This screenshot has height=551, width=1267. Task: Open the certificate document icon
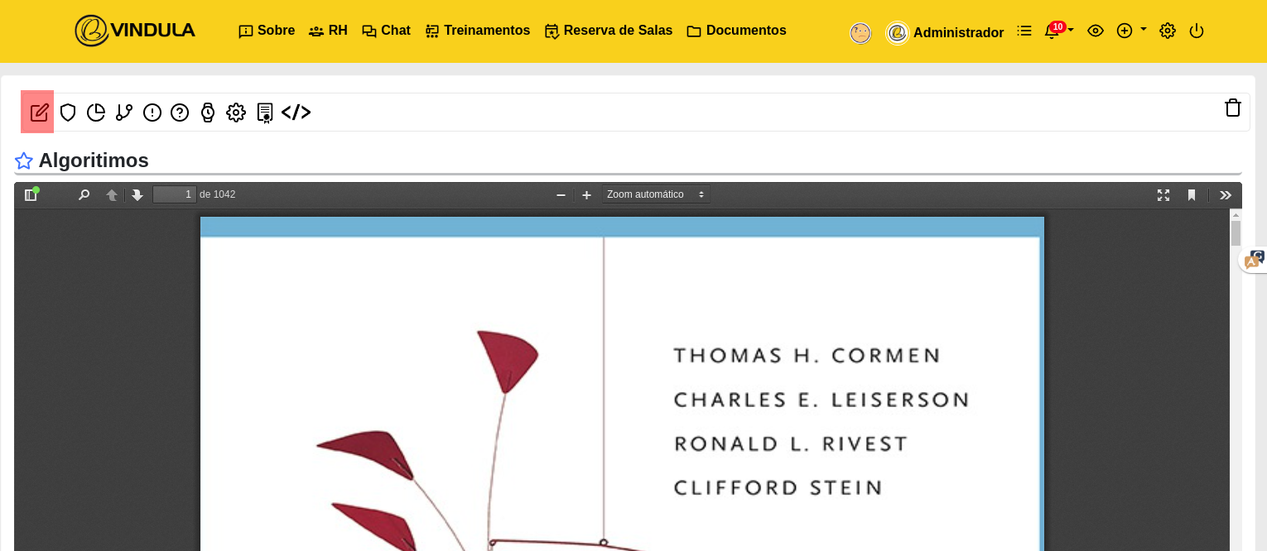[265, 113]
